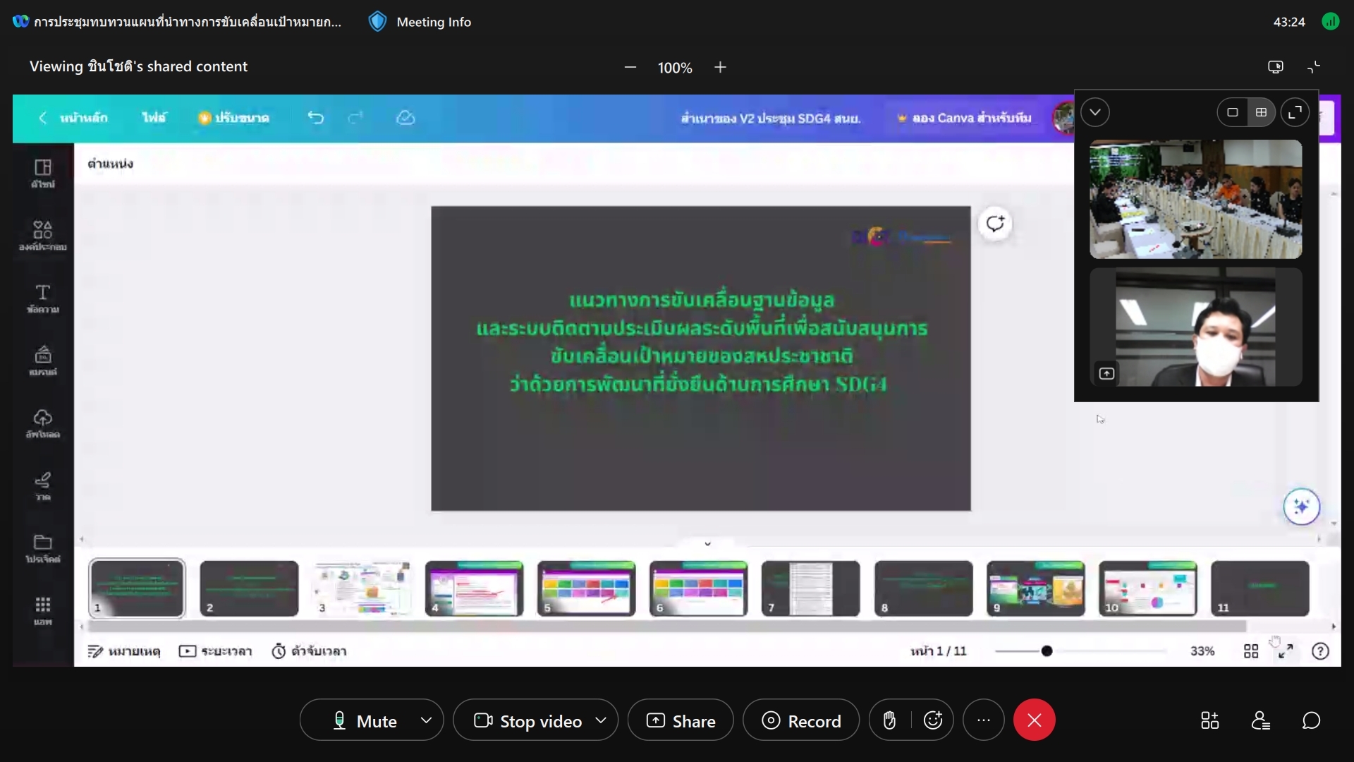Screen dimensions: 1354x762
Task: Open the participants panel
Action: pos(1260,720)
